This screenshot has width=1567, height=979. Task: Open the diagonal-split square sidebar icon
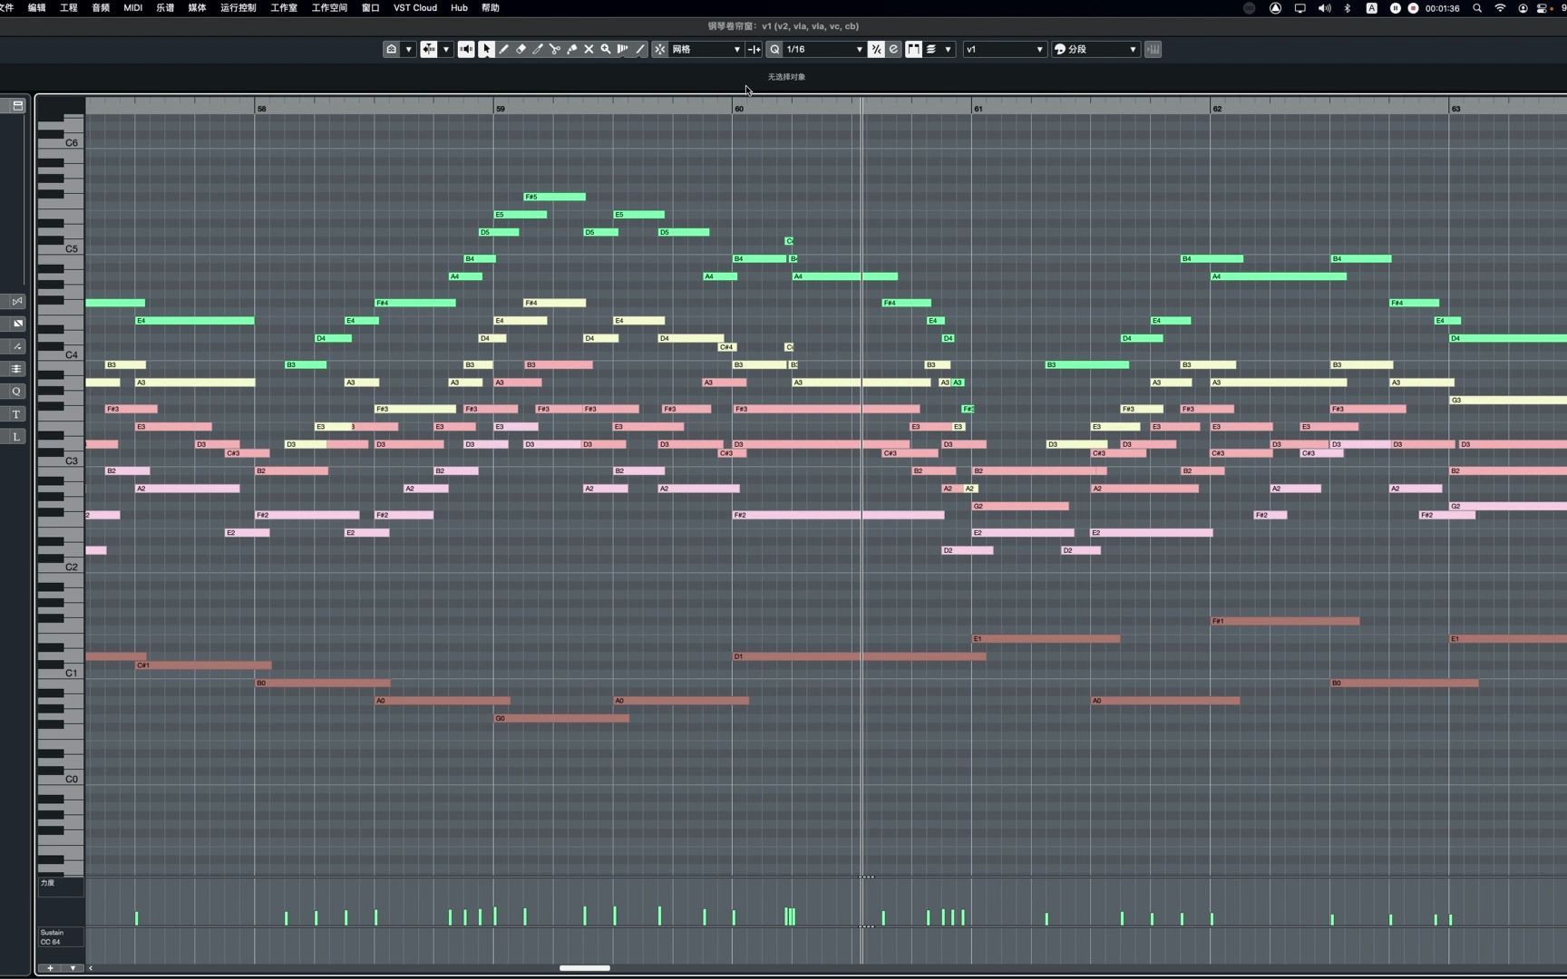(x=16, y=324)
